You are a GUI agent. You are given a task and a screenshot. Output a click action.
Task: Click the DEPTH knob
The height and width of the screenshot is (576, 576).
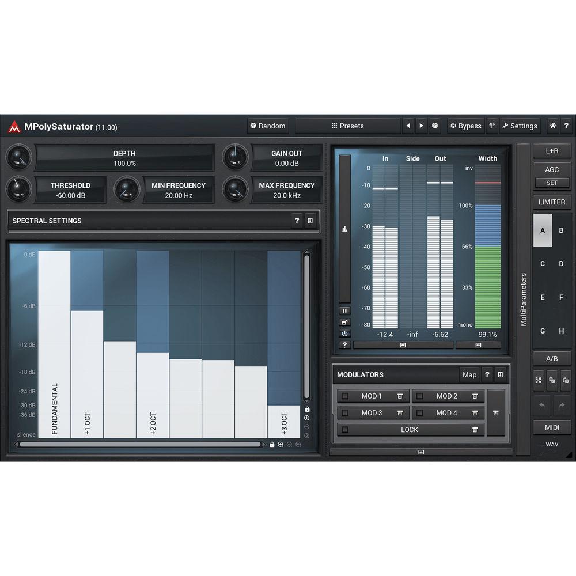(x=19, y=156)
